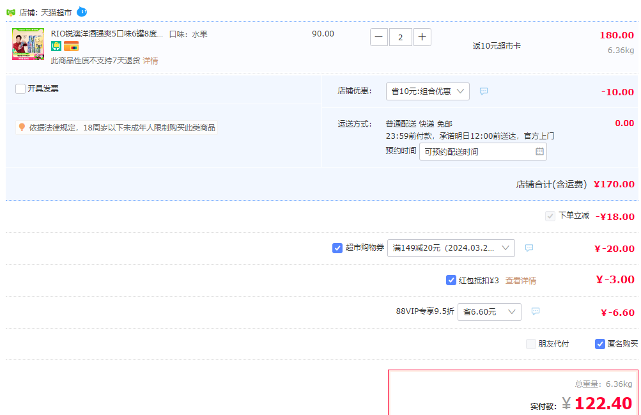Expand the 店铺优惠 省10元 dropdown

point(428,91)
